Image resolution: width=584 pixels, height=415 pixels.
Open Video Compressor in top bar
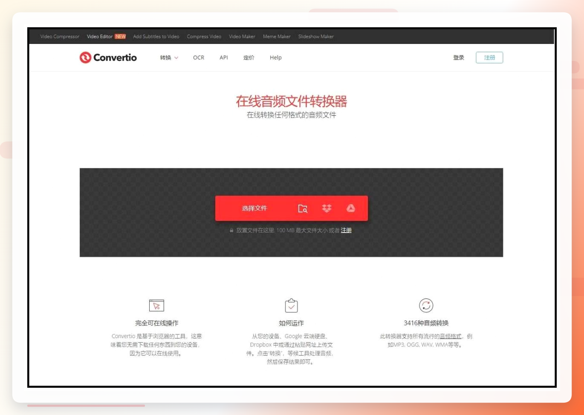(60, 37)
